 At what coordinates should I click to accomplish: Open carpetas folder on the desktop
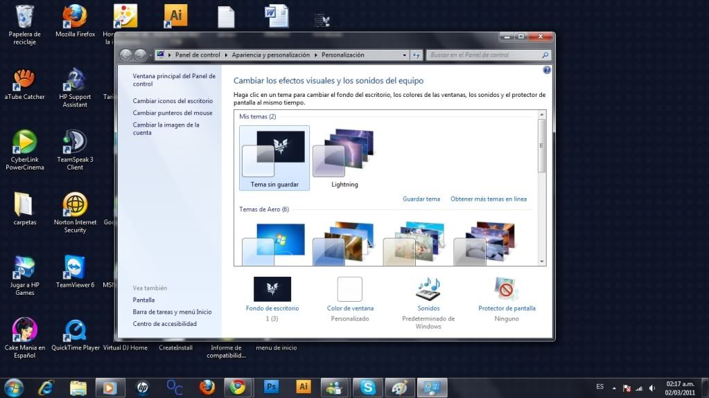24,209
